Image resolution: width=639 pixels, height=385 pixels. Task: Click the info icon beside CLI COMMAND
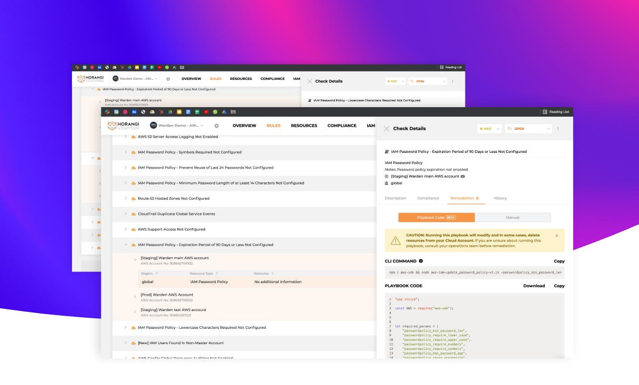point(421,261)
